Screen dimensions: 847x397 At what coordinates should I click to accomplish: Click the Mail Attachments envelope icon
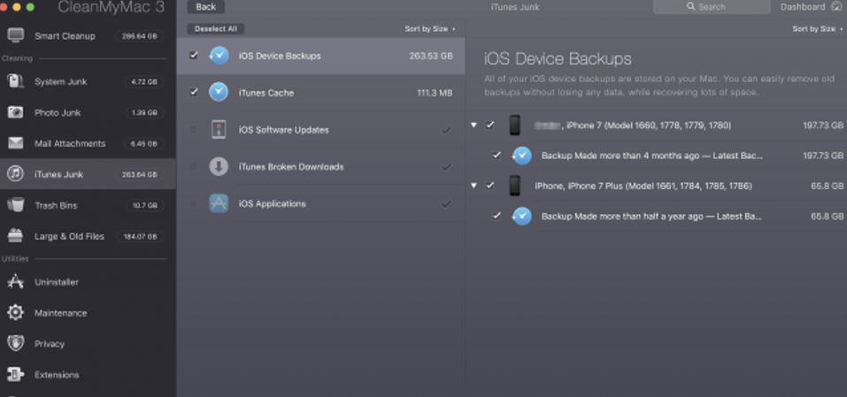pyautogui.click(x=15, y=143)
